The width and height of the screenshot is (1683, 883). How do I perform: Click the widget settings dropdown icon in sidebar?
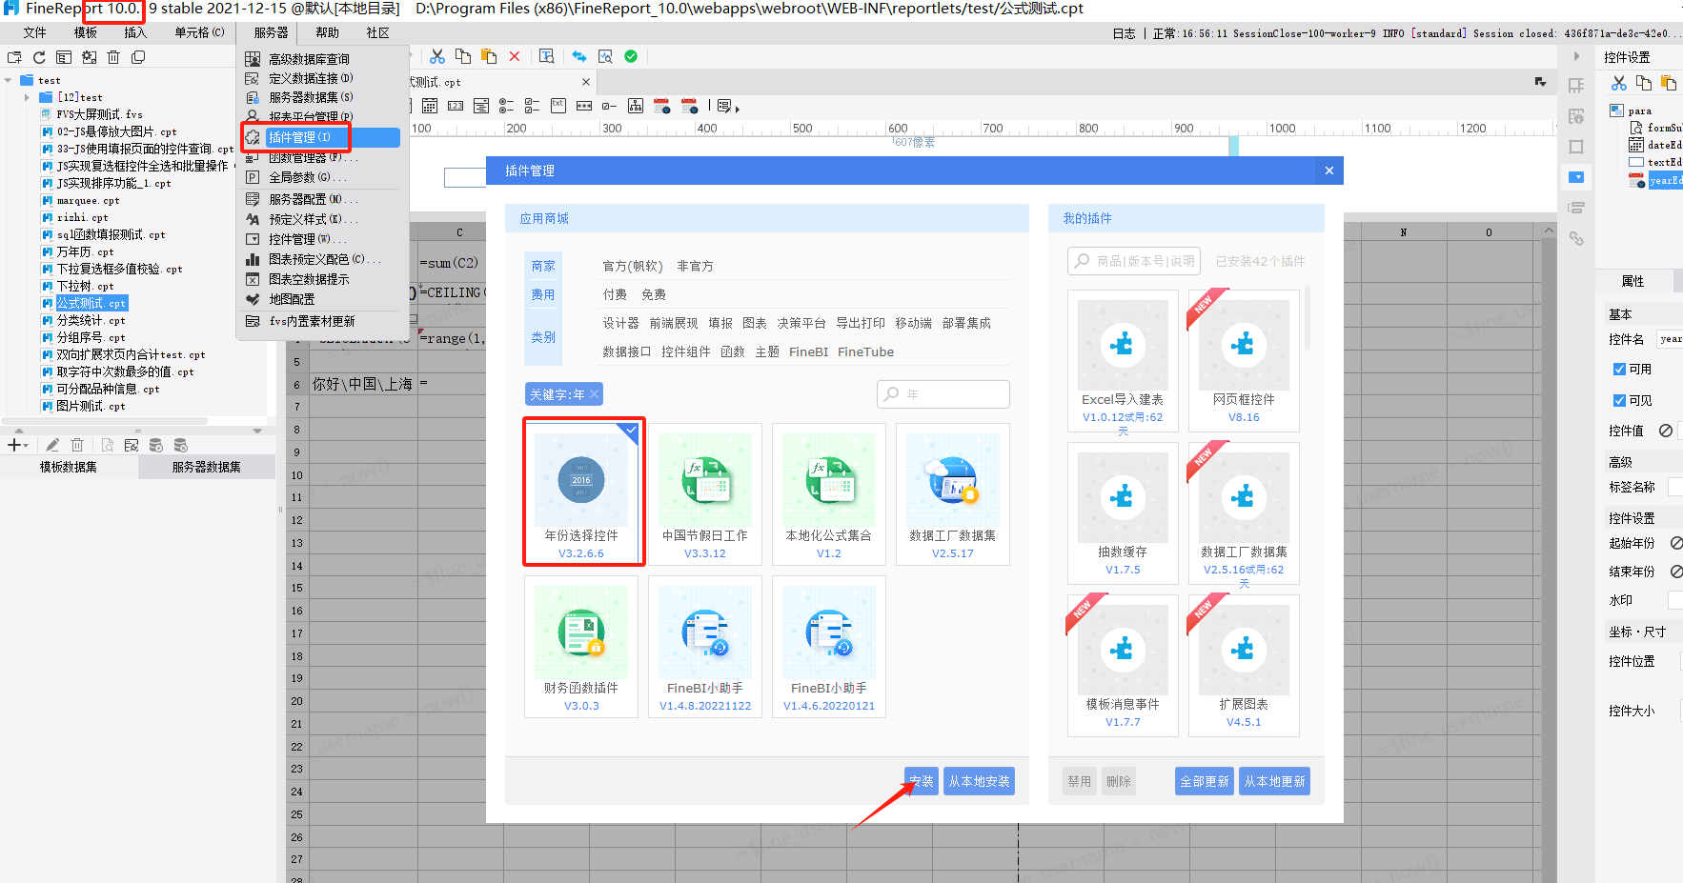point(1576,177)
